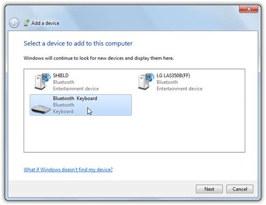Click the 'Add a device' window title
Screen dimensions: 266x205
click(x=45, y=23)
